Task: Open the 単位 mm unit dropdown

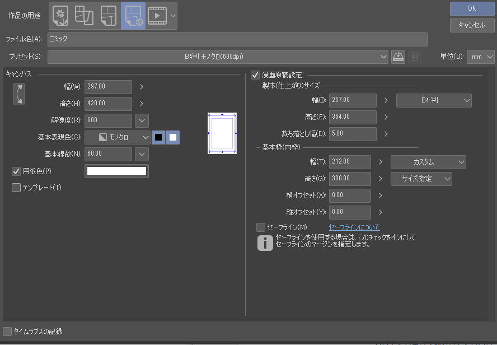Action: point(481,57)
